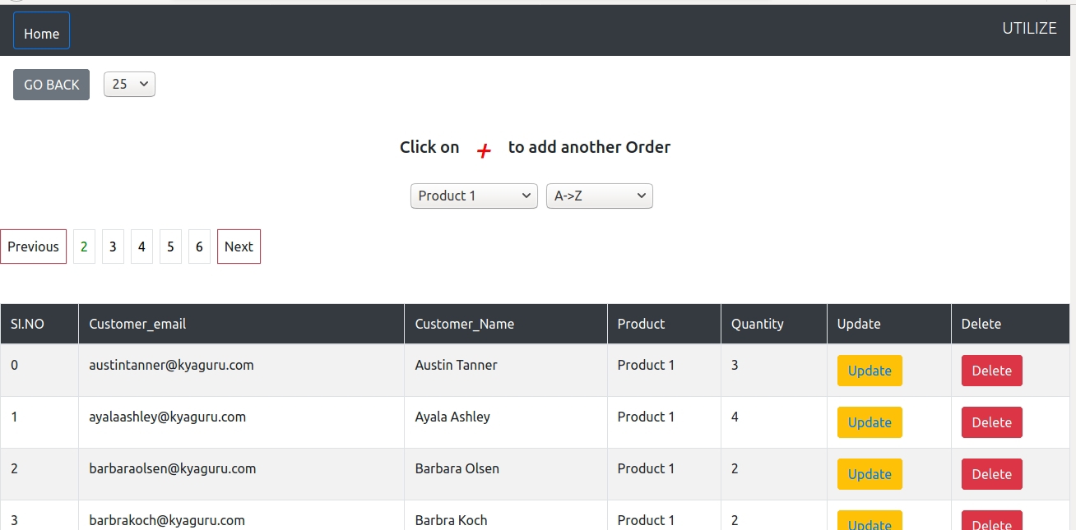Image resolution: width=1076 pixels, height=530 pixels.
Task: Delete Barbara Olsen's order
Action: [x=992, y=474]
